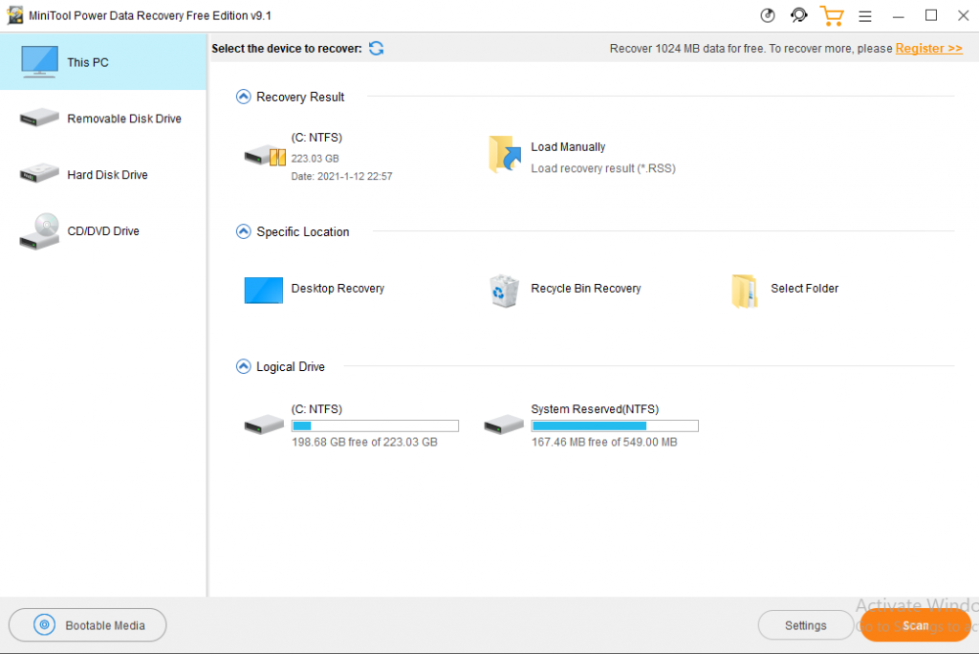Click the Select Folder icon
The height and width of the screenshot is (654, 979).
(744, 291)
